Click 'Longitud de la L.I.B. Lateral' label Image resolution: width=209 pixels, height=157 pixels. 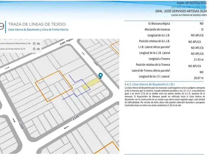click(155, 53)
